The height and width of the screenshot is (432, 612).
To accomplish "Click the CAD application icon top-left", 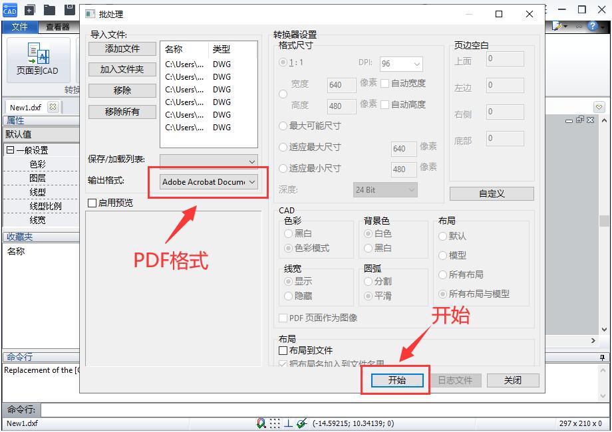I will 9,9.
